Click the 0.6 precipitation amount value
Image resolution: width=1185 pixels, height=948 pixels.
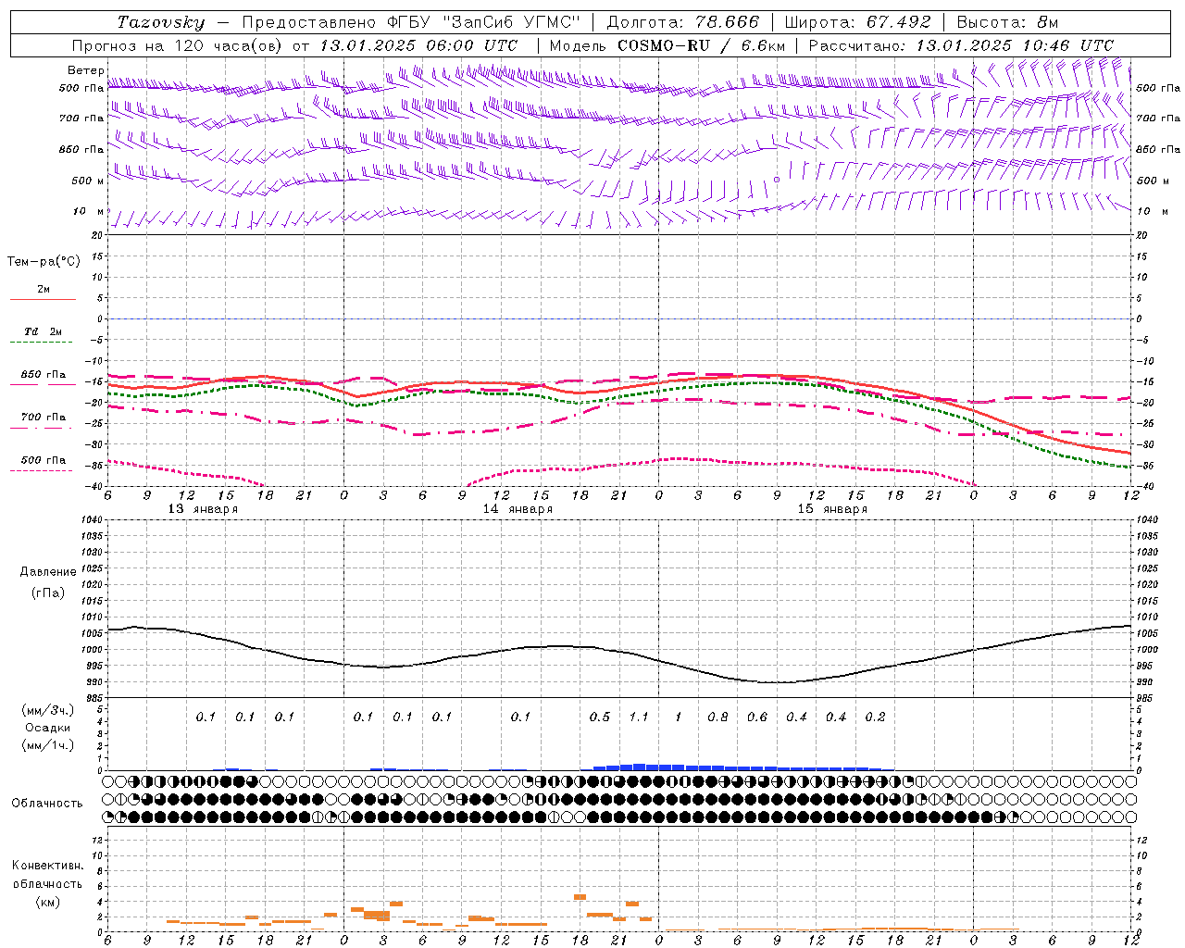[757, 717]
